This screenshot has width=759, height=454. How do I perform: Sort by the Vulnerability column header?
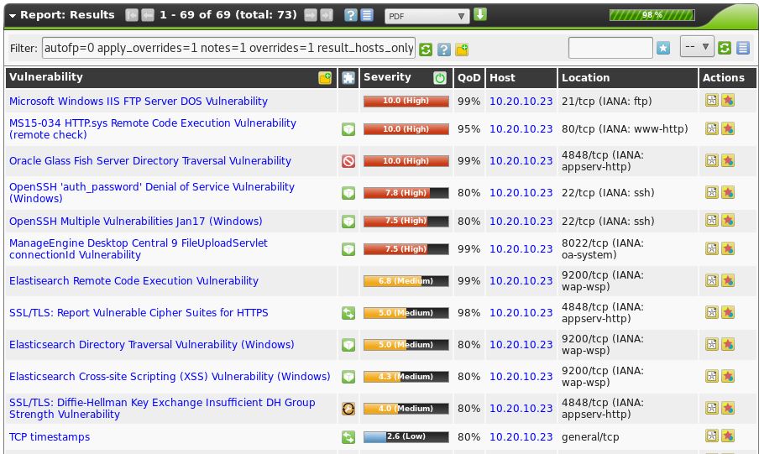point(46,77)
